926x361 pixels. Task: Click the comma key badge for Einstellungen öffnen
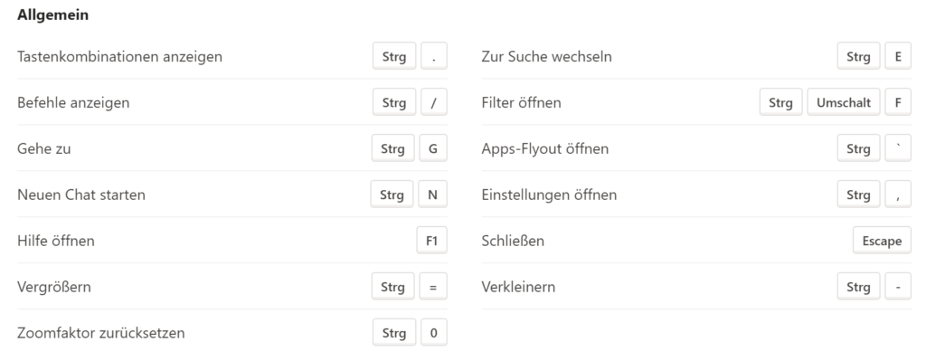[x=898, y=195]
